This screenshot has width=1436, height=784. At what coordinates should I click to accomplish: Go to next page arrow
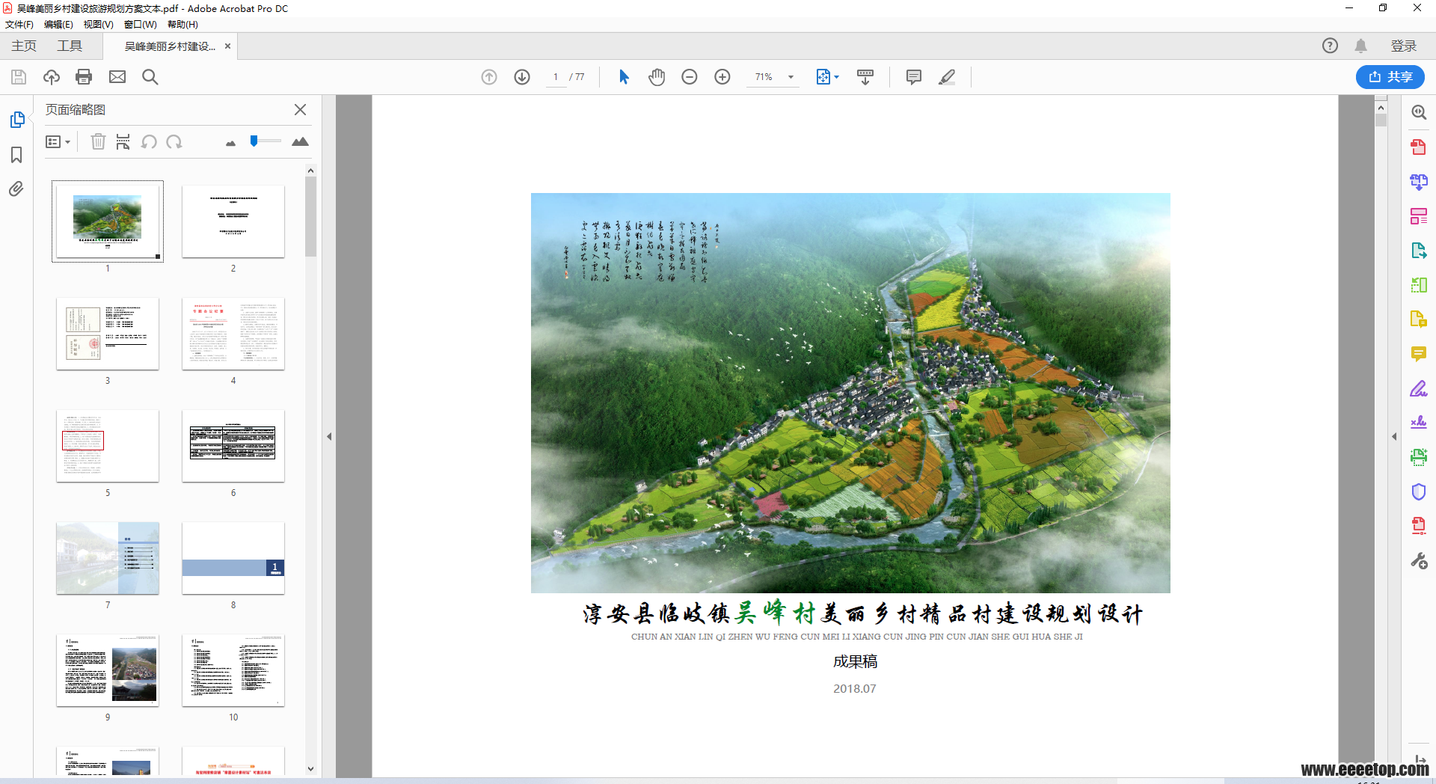(522, 77)
